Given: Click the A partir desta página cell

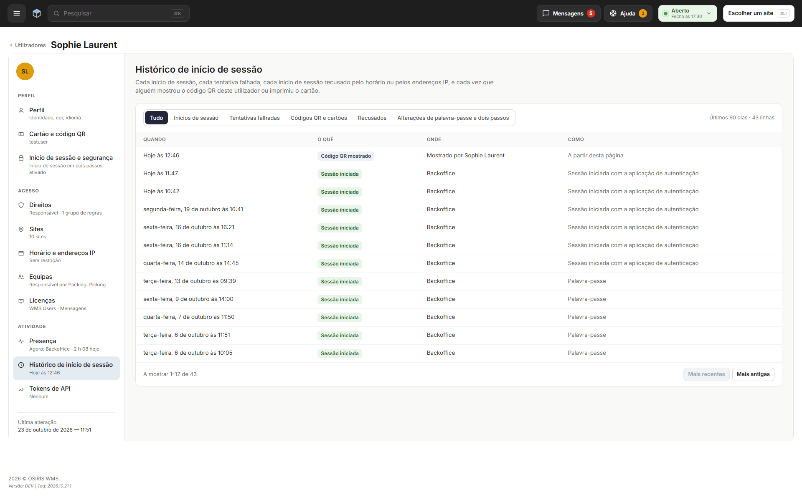Looking at the screenshot, I should tap(595, 155).
